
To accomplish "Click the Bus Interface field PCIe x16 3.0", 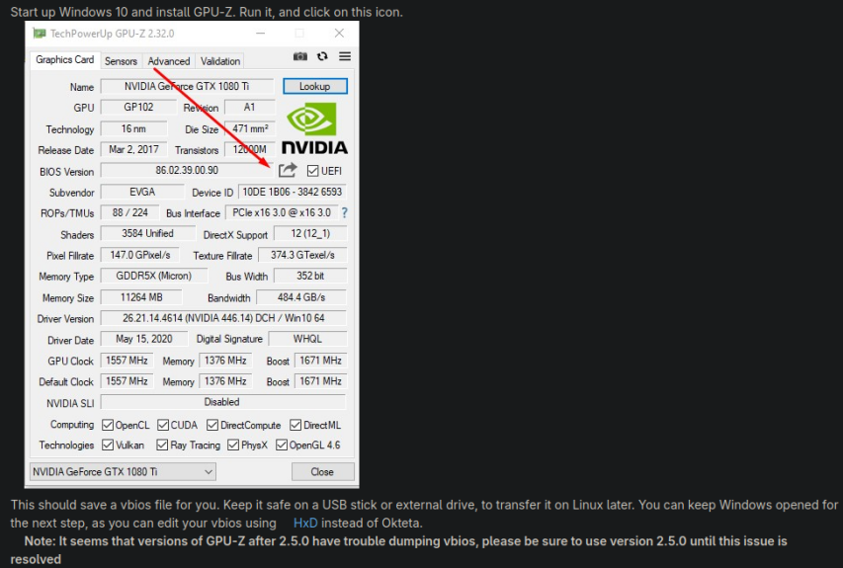I will (x=282, y=212).
